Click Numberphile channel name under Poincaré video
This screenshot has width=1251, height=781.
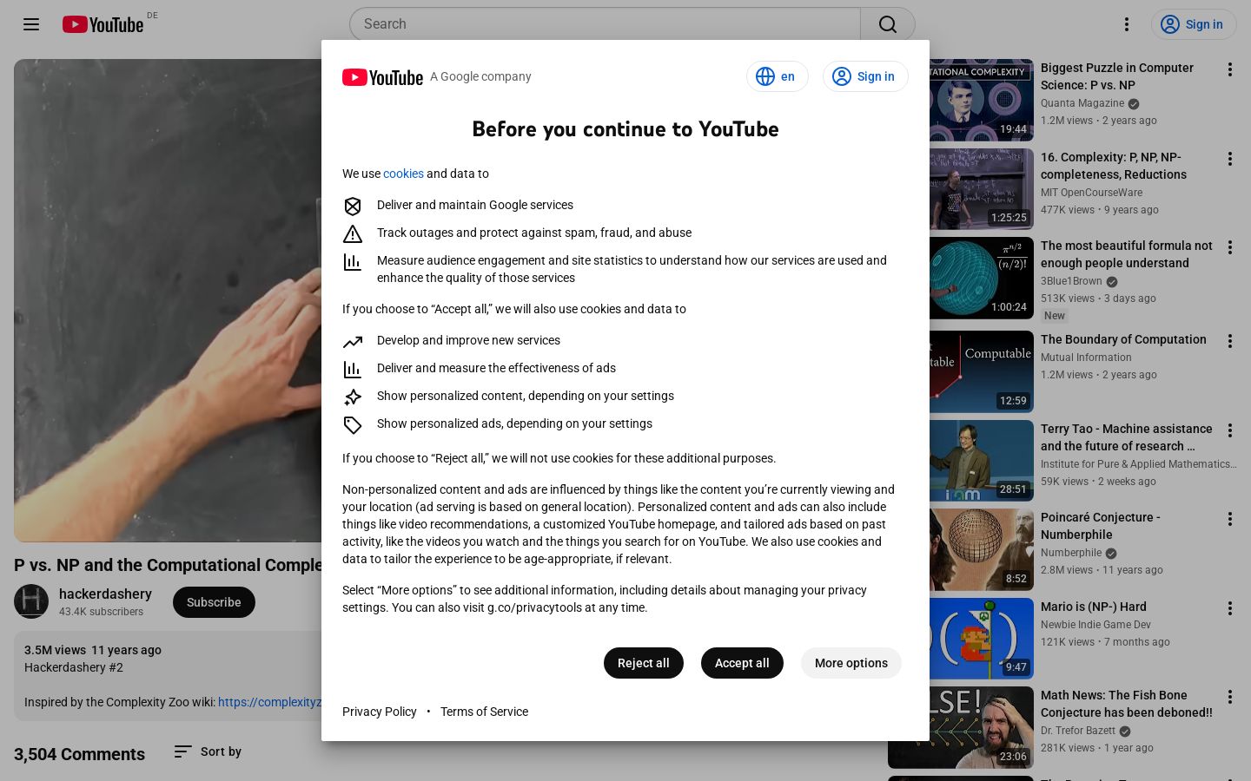1071,553
